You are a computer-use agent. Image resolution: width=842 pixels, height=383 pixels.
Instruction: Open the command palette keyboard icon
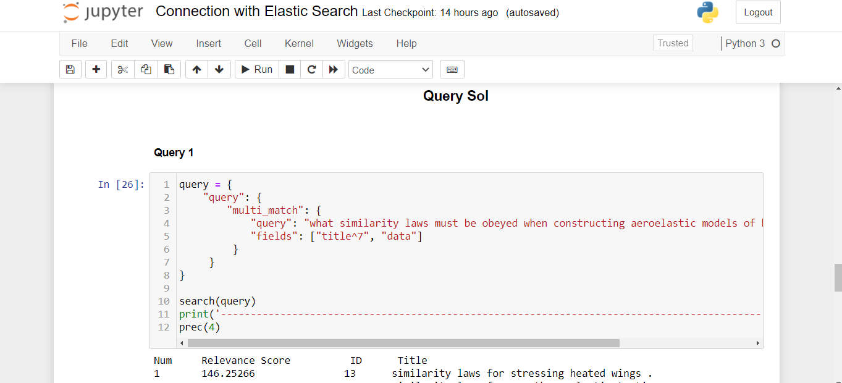tap(452, 69)
